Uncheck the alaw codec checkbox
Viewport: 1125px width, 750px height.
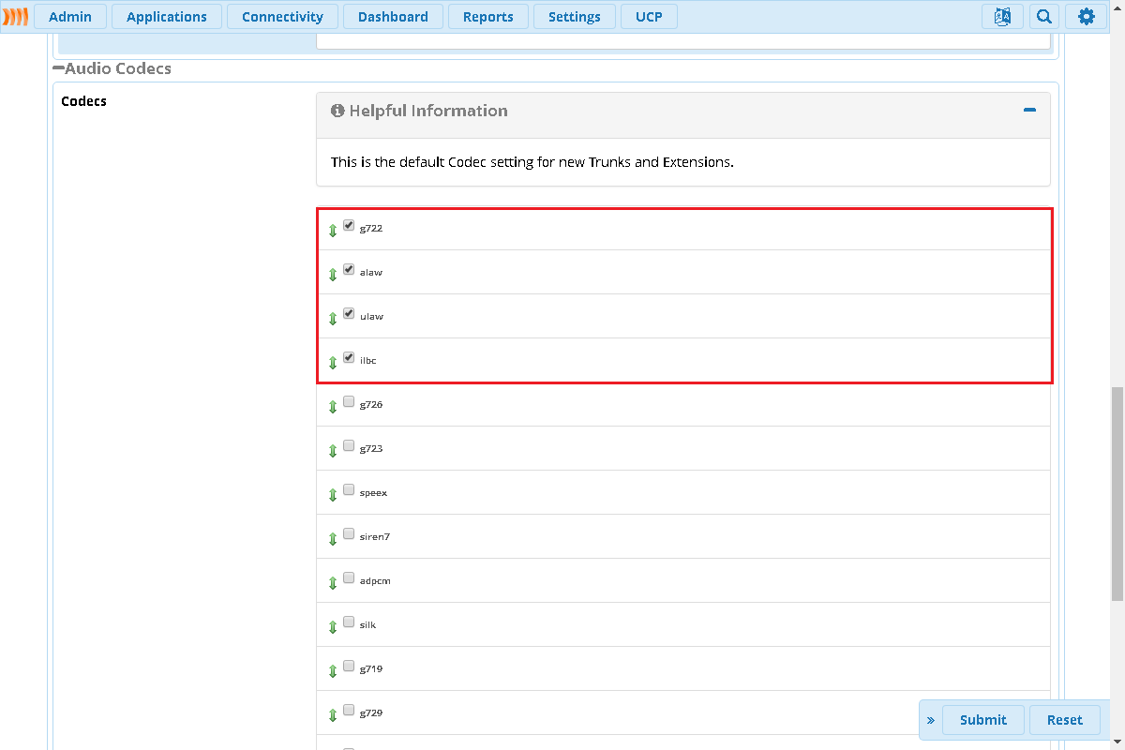(349, 270)
